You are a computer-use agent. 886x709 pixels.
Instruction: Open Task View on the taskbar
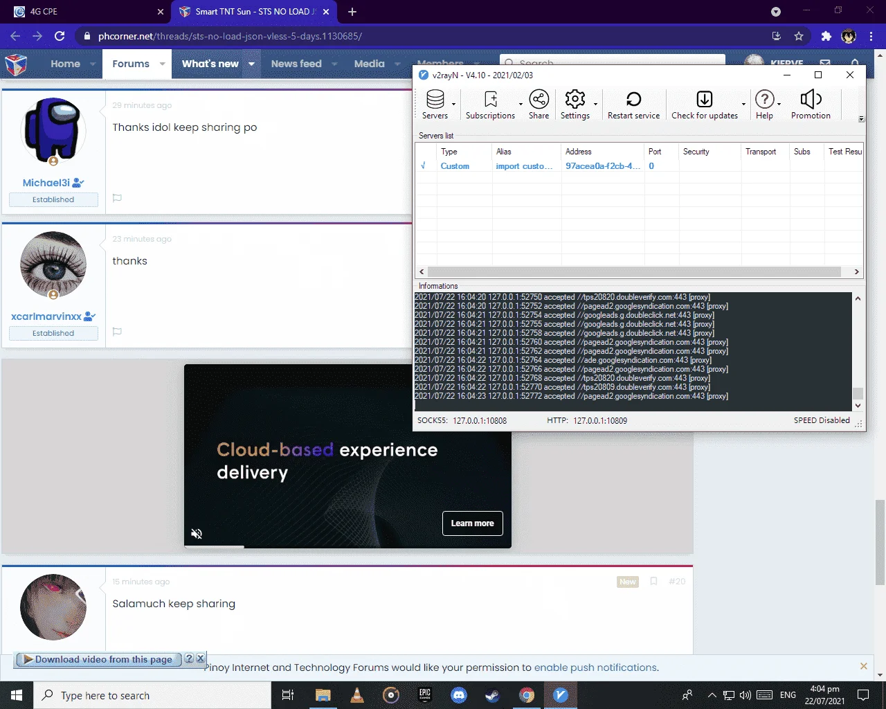[x=288, y=695]
